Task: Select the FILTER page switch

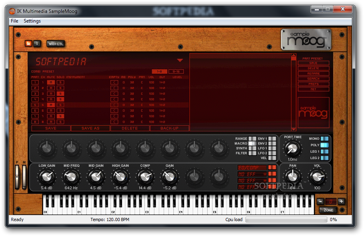Action: 252,153
